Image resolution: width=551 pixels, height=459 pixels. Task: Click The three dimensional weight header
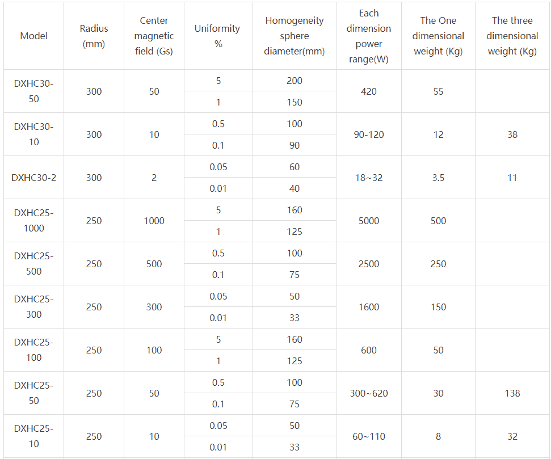[512, 36]
